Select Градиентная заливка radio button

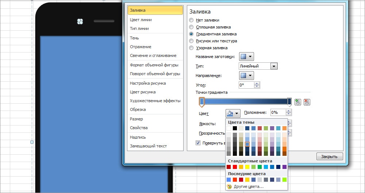coord(191,34)
